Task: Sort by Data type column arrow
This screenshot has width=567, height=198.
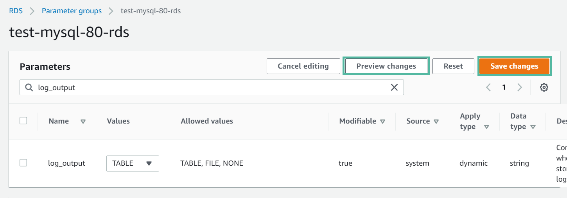Action: click(533, 127)
